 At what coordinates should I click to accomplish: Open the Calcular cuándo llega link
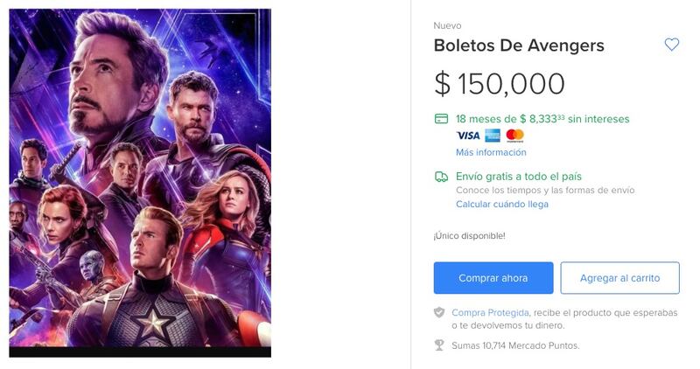502,205
